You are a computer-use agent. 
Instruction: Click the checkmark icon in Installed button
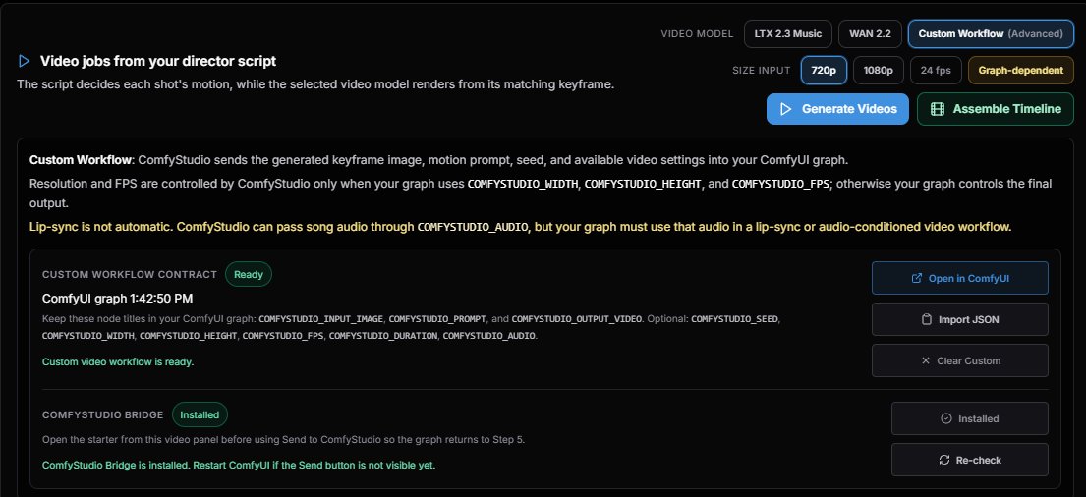coord(946,418)
